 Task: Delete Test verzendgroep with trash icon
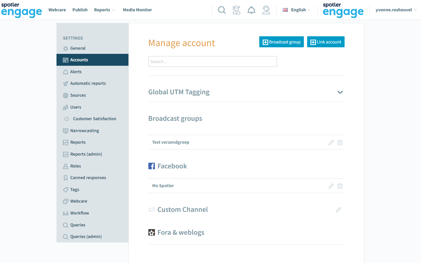tap(340, 143)
